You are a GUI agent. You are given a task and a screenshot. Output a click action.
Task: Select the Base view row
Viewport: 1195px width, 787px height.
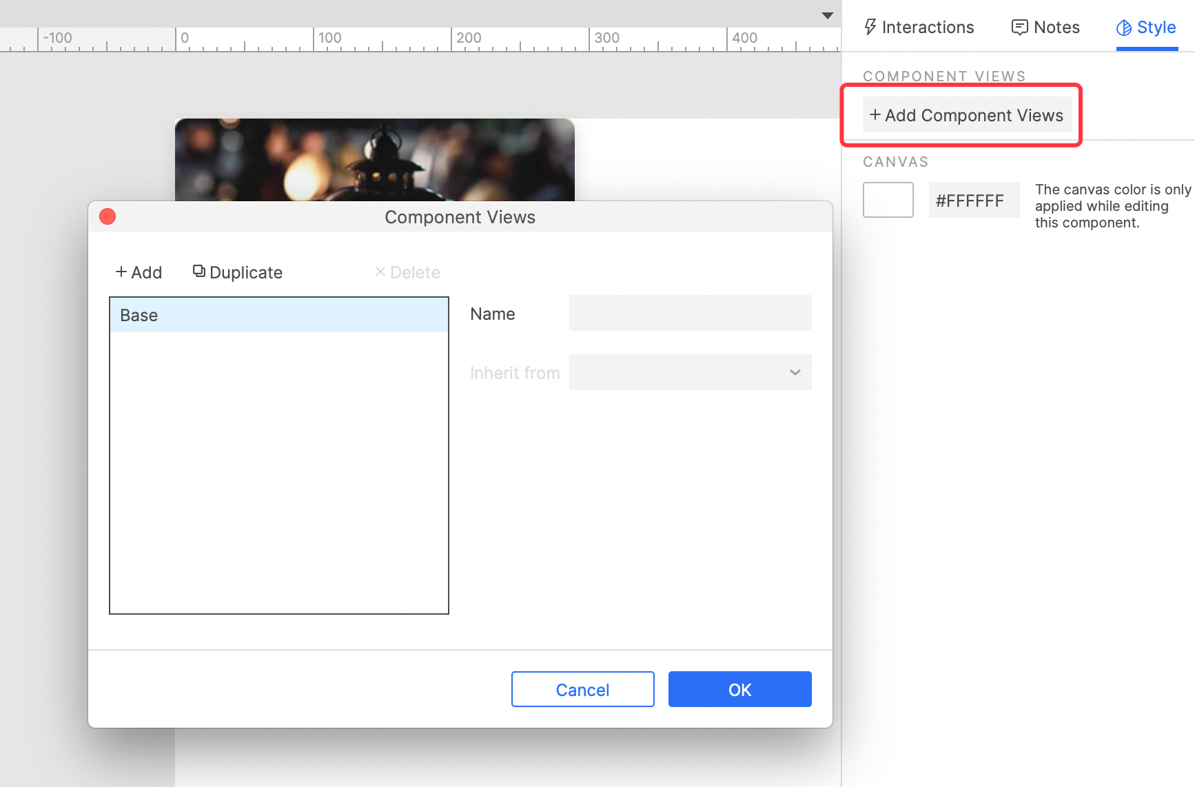pos(279,315)
